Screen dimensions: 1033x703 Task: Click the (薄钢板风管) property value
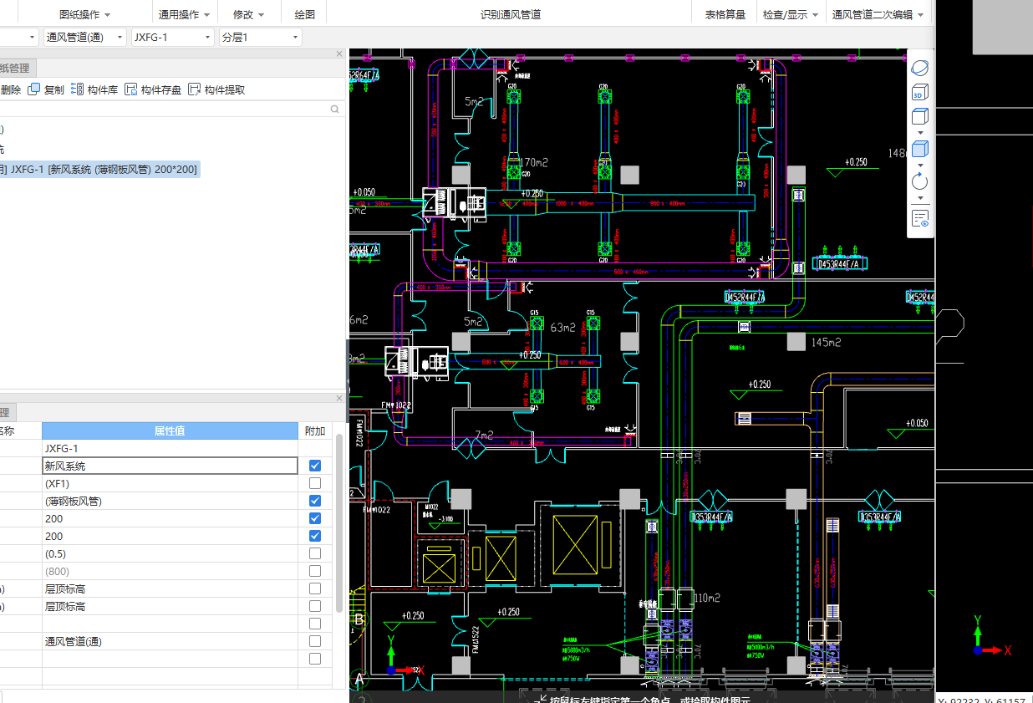click(170, 501)
